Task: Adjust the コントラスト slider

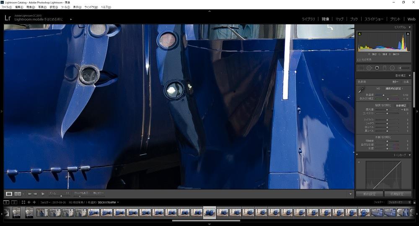Action: coord(388,113)
